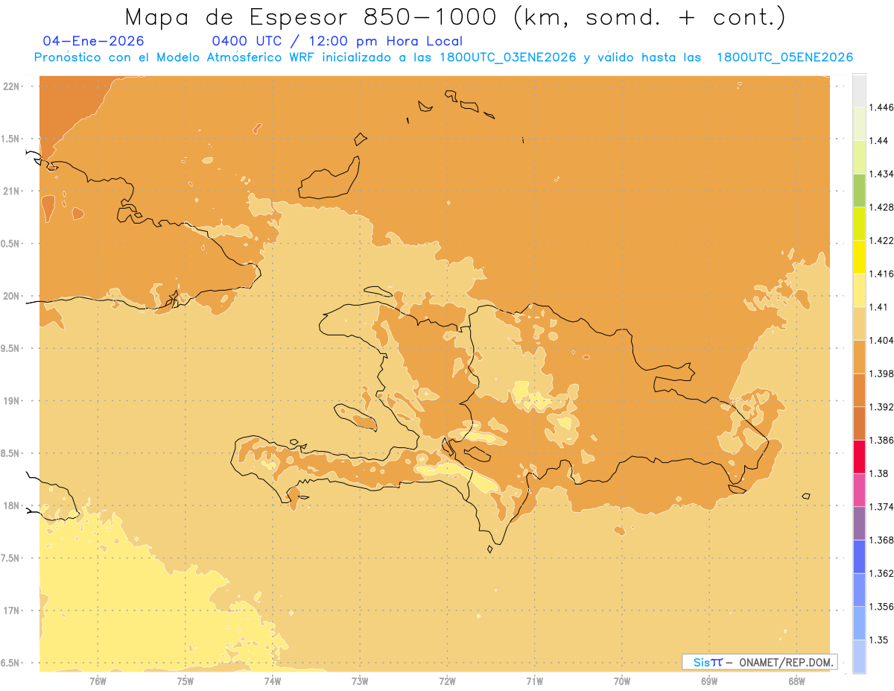Click the '8.5N' latitude label
The height and width of the screenshot is (691, 894).
point(11,453)
